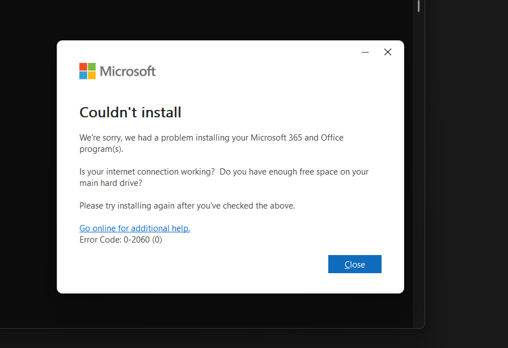The image size is (508, 348).
Task: Click the green square of the Microsoft logo
Action: 92,67
